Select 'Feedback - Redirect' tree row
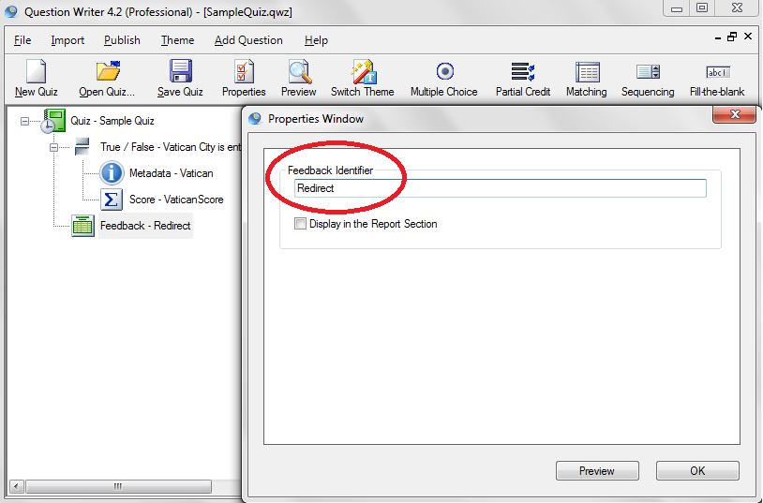This screenshot has width=763, height=503. (145, 226)
